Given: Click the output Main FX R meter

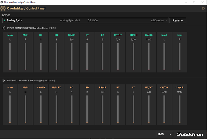Looking at the screenshot, I should [x=56, y=109].
